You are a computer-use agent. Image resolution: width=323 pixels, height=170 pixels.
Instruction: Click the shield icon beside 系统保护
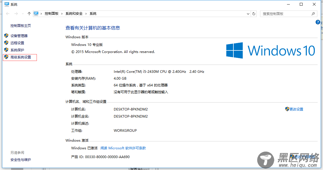[7, 50]
